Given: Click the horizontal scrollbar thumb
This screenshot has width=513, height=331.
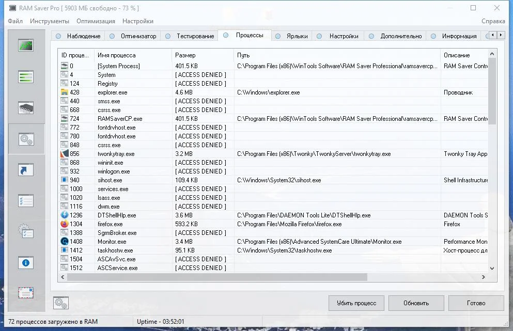Looking at the screenshot, I should [217, 277].
